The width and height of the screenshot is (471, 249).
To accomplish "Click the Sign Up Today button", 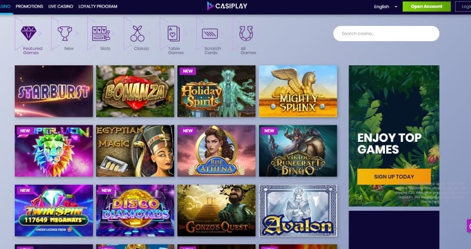I will coord(394,177).
